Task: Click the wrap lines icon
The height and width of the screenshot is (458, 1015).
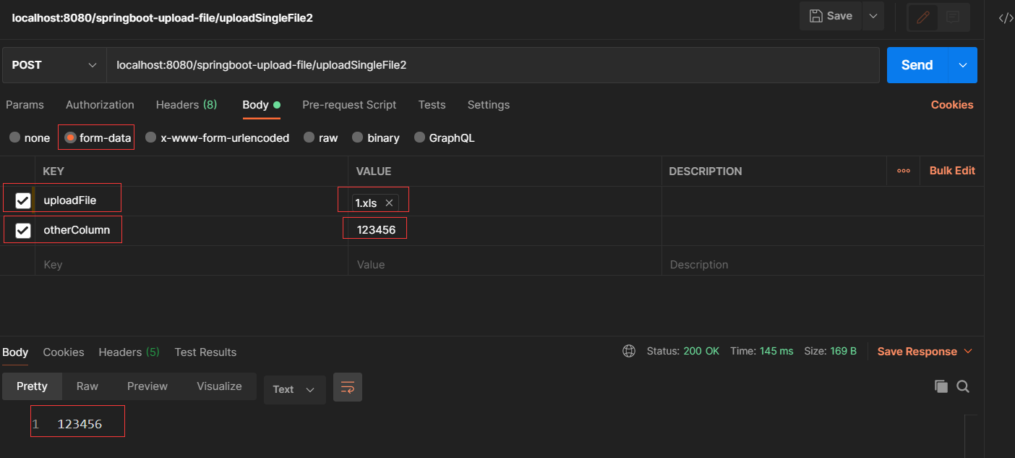Action: tap(347, 387)
